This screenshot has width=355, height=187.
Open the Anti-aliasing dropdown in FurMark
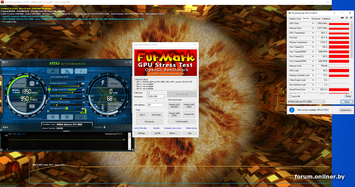(x=156, y=105)
